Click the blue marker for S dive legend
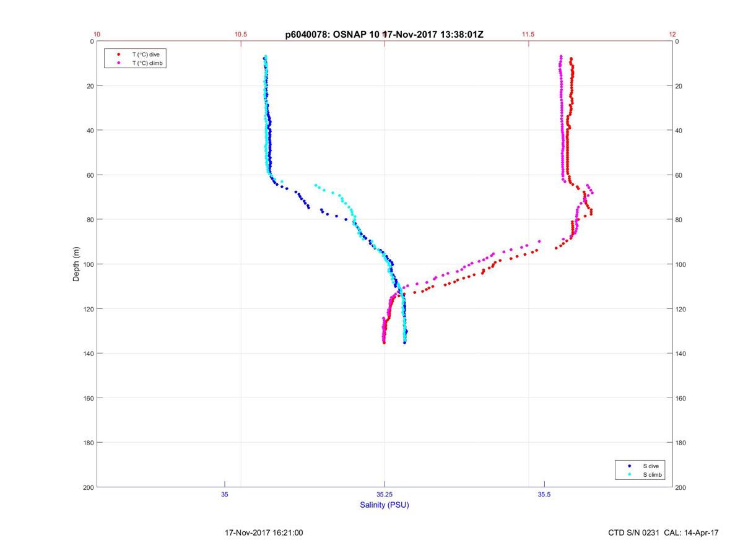 coord(630,466)
